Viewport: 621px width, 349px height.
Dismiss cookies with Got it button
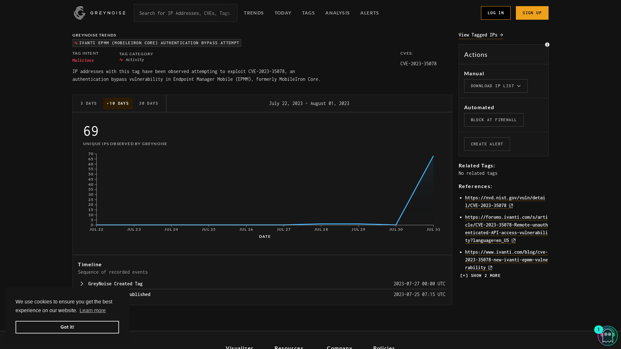point(67,327)
